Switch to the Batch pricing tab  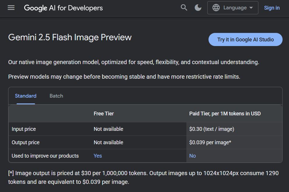[56, 96]
